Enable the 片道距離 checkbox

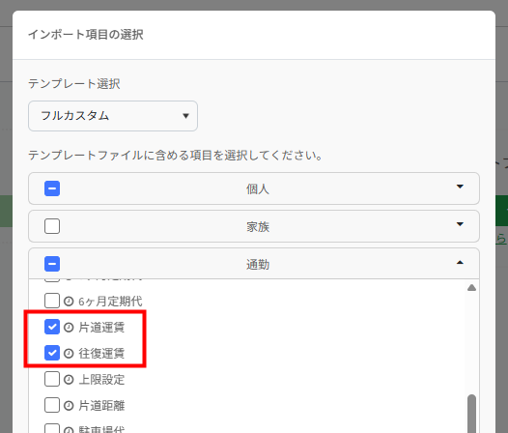52,405
